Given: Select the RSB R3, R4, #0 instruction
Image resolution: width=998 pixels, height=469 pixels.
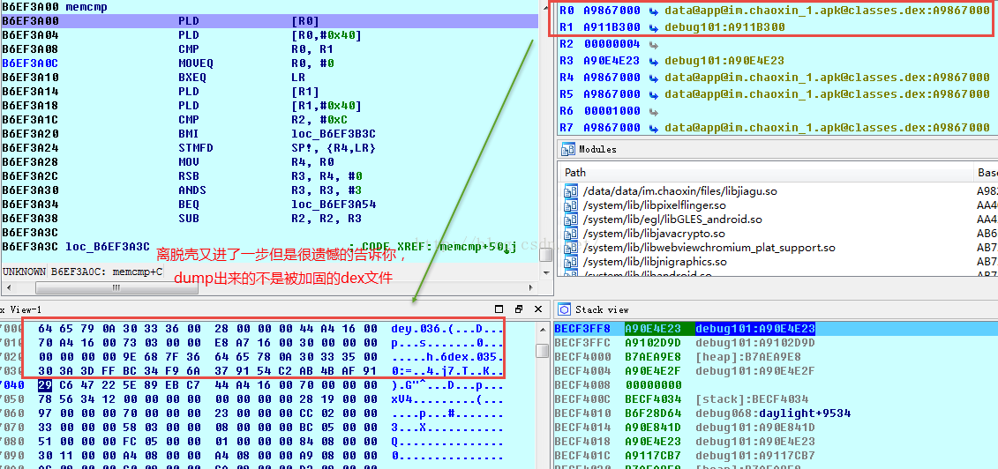Looking at the screenshot, I should click(x=270, y=176).
